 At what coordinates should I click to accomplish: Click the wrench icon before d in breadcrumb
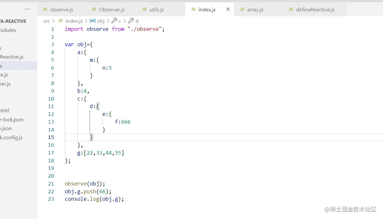tap(131, 21)
